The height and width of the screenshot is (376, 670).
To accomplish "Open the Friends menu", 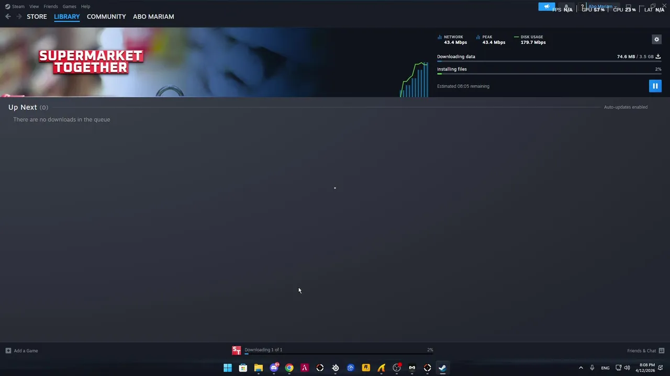I will pyautogui.click(x=51, y=6).
